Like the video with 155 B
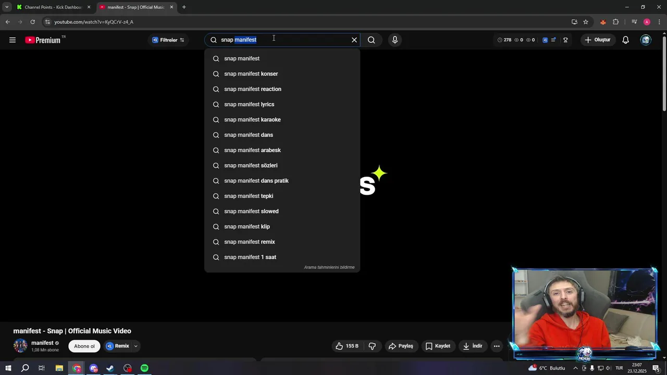Image resolution: width=667 pixels, height=375 pixels. click(x=347, y=346)
